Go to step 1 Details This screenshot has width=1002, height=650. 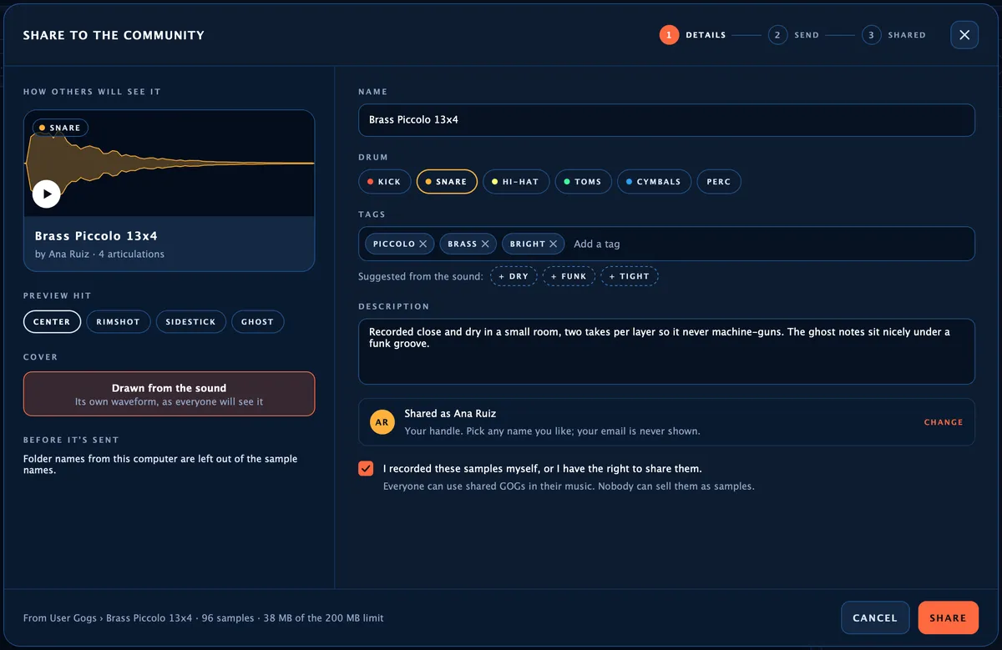(x=692, y=35)
